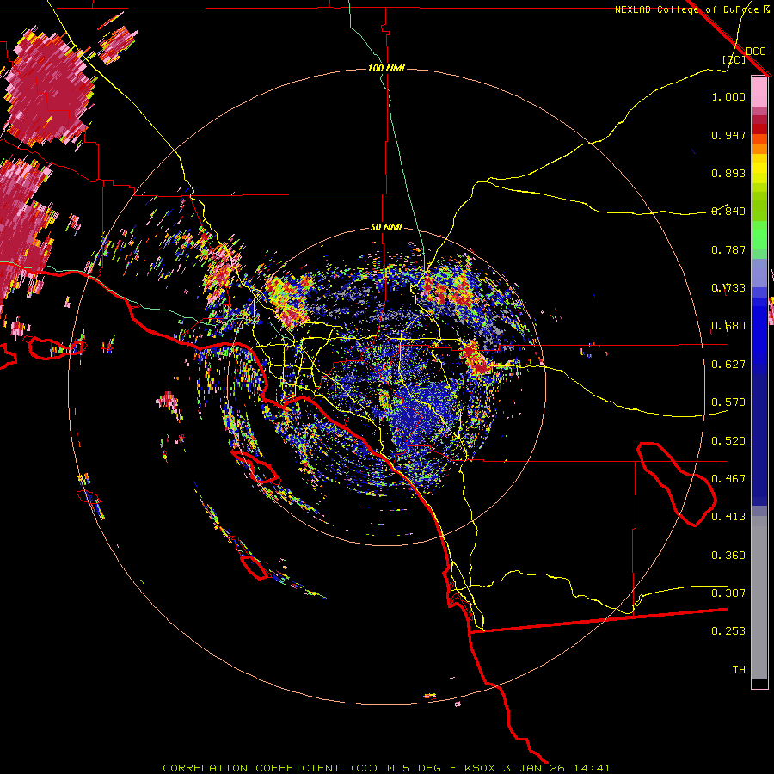Viewport: 774px width, 774px height.
Task: Click the 0.893 scale value
Action: (728, 173)
